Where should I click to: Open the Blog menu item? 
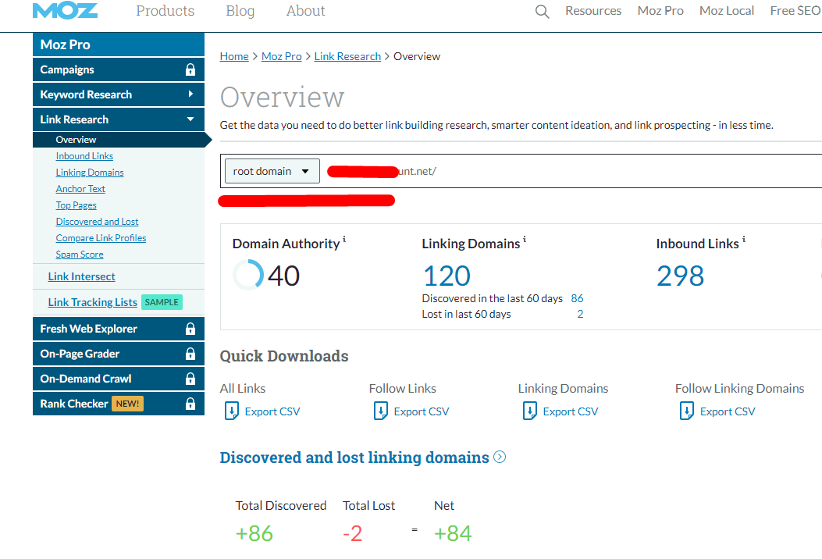[x=240, y=11]
